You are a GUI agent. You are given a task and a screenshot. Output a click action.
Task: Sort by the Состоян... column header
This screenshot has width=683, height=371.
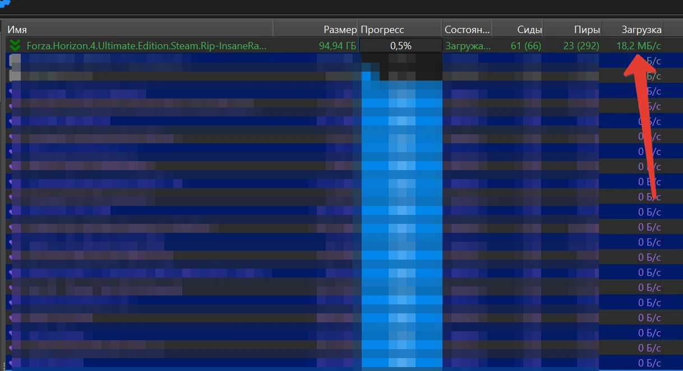tap(467, 30)
